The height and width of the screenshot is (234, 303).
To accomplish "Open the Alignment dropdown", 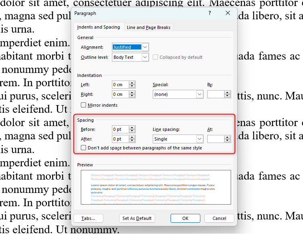I will tap(145, 47).
